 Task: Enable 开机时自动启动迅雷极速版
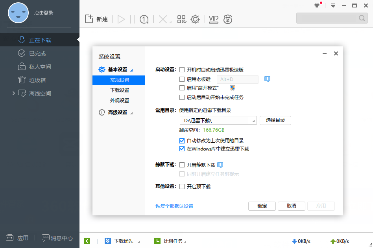pos(182,70)
